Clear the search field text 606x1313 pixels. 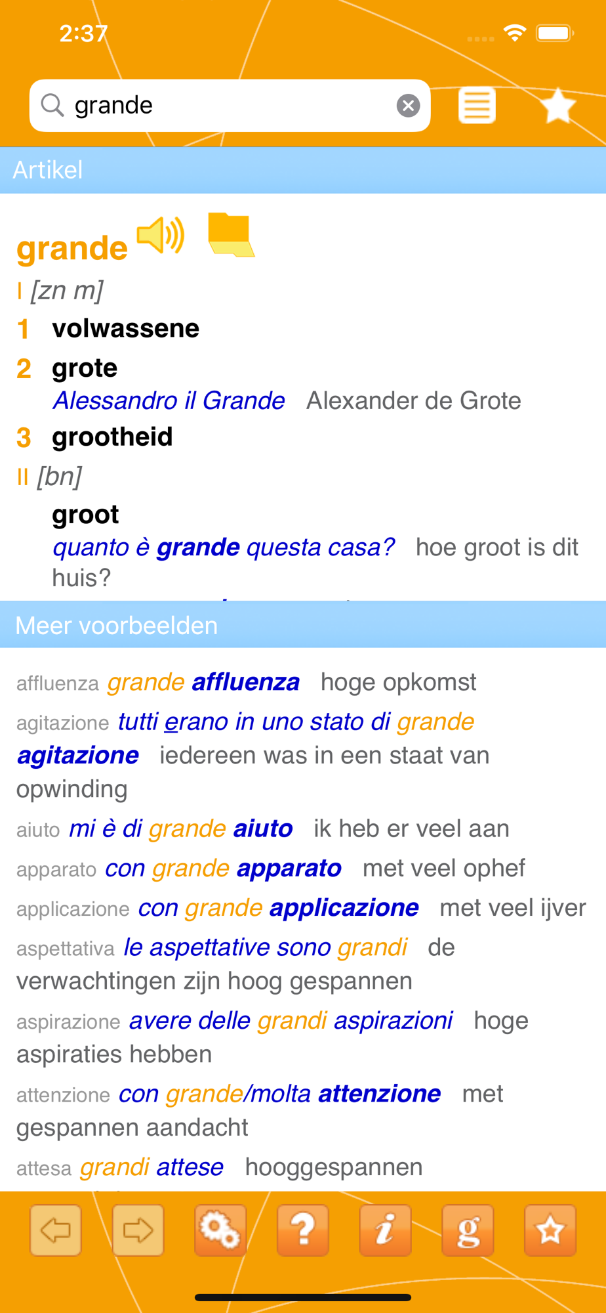click(x=408, y=105)
